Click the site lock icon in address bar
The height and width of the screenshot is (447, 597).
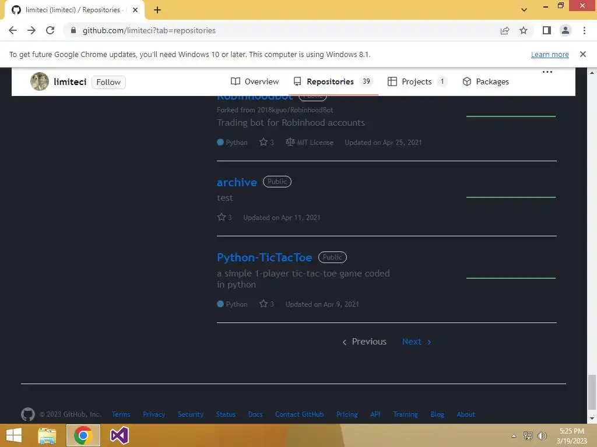tap(73, 30)
